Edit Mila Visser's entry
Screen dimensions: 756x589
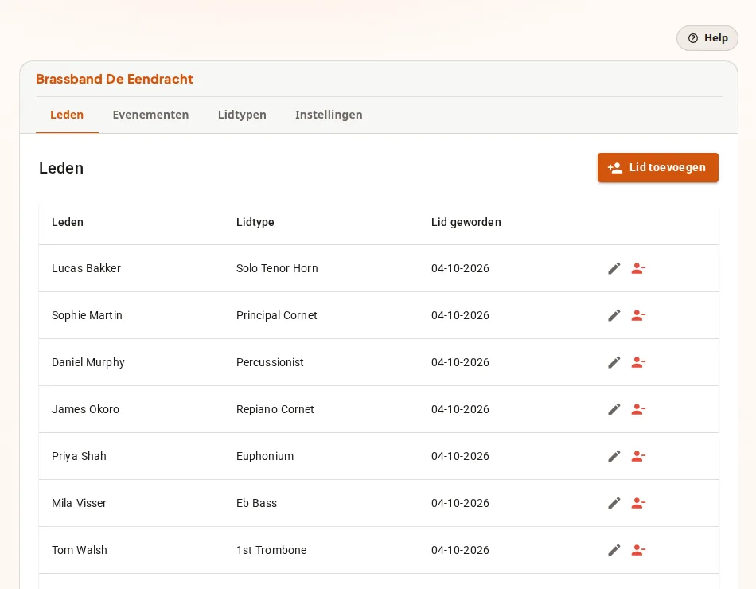pos(614,503)
